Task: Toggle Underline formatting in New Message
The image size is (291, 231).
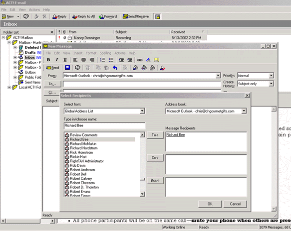Action: point(65,60)
